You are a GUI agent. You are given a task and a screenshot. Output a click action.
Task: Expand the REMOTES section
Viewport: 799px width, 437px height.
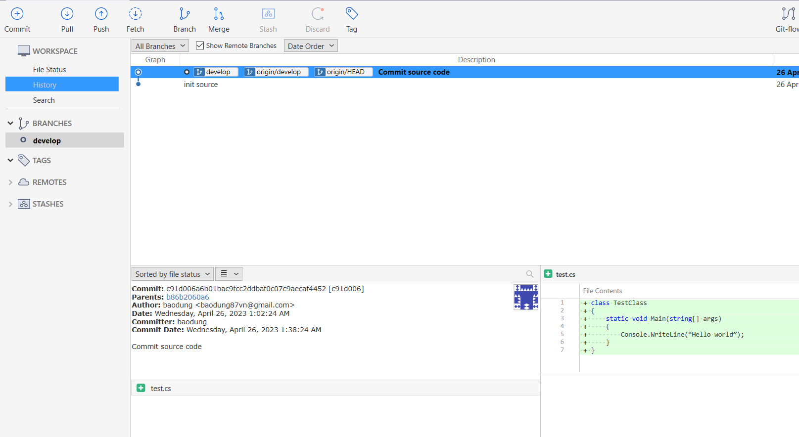[10, 182]
